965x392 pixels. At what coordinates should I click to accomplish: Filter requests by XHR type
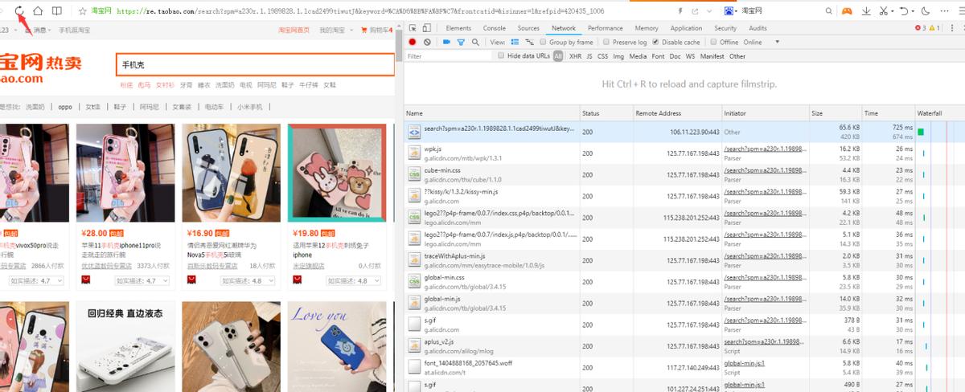(x=575, y=56)
